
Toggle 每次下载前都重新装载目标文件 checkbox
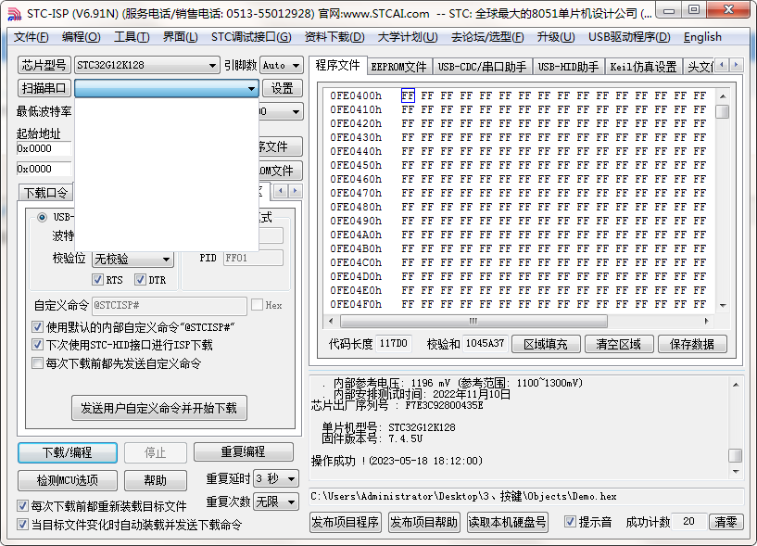22,506
